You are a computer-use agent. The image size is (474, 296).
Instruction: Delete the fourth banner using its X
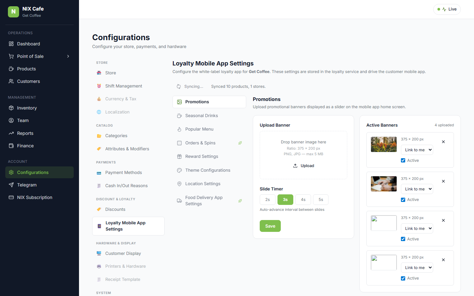(443, 260)
